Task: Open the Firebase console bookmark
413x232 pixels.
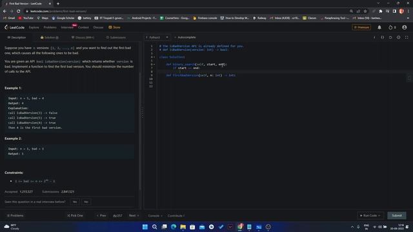Action: [205, 18]
